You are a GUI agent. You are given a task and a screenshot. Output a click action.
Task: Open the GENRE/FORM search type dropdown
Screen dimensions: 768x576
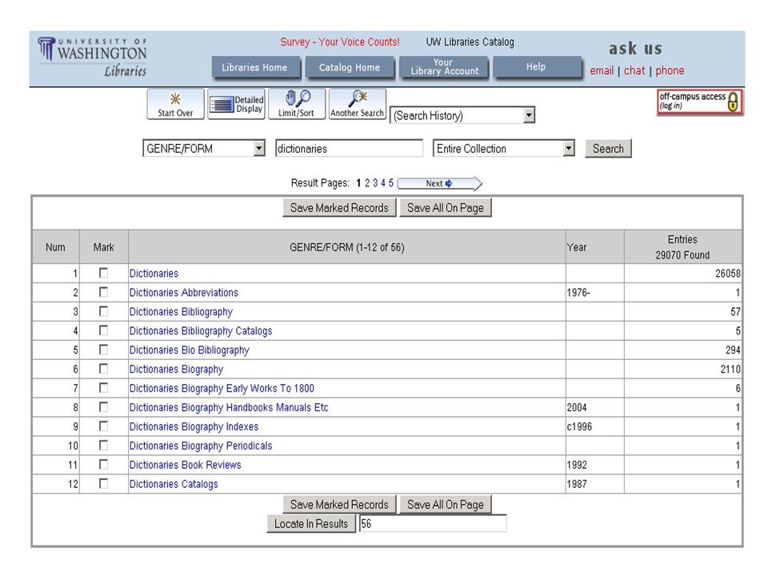tap(204, 149)
